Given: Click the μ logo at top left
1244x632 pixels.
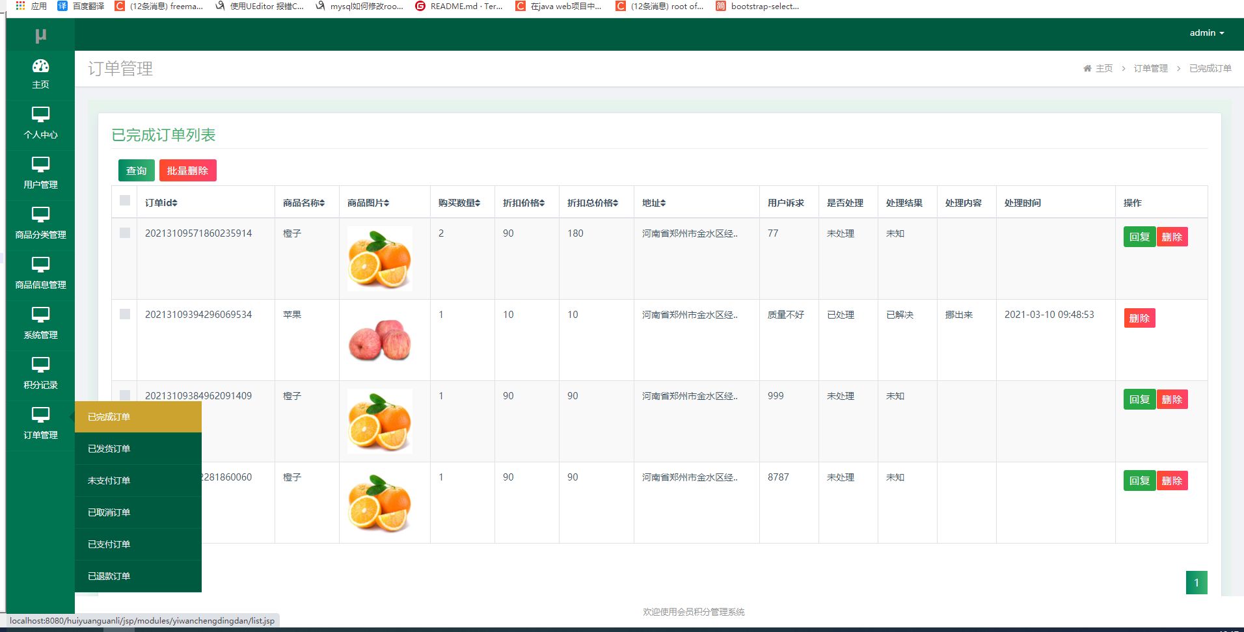Looking at the screenshot, I should [x=40, y=36].
